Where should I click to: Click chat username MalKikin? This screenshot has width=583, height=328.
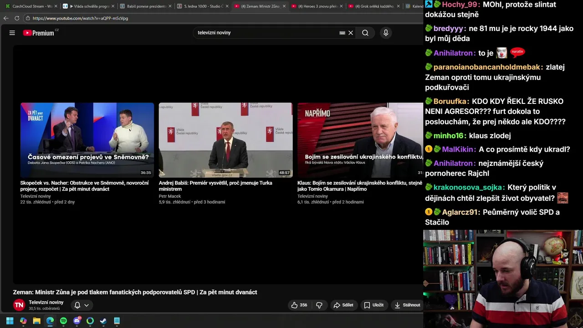pyautogui.click(x=458, y=149)
